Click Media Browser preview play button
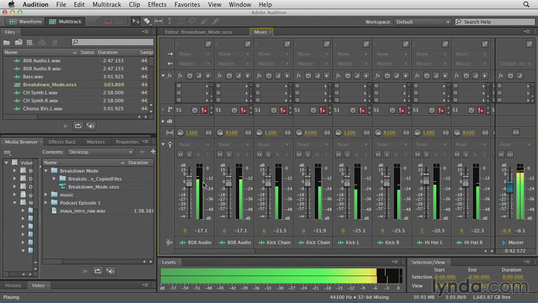This screenshot has width=538, height=303. pyautogui.click(x=86, y=271)
